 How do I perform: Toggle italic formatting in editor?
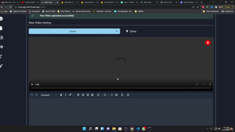point(66,95)
